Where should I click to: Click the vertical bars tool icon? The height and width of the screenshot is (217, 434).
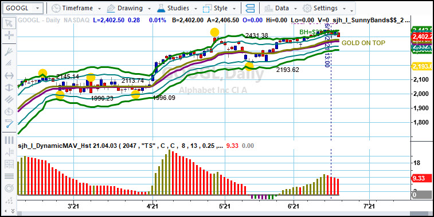point(9,140)
